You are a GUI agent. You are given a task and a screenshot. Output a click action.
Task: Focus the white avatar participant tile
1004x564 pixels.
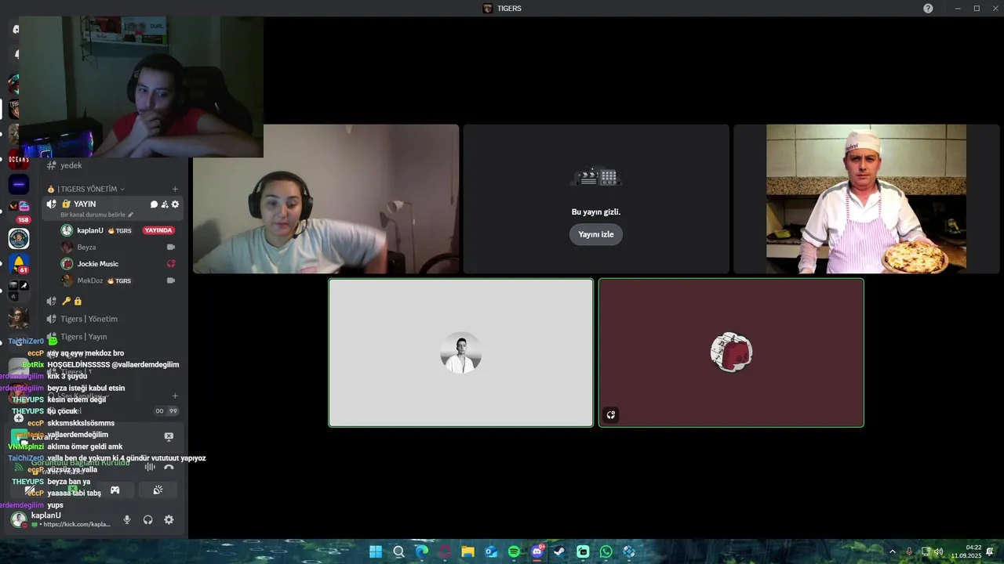460,352
